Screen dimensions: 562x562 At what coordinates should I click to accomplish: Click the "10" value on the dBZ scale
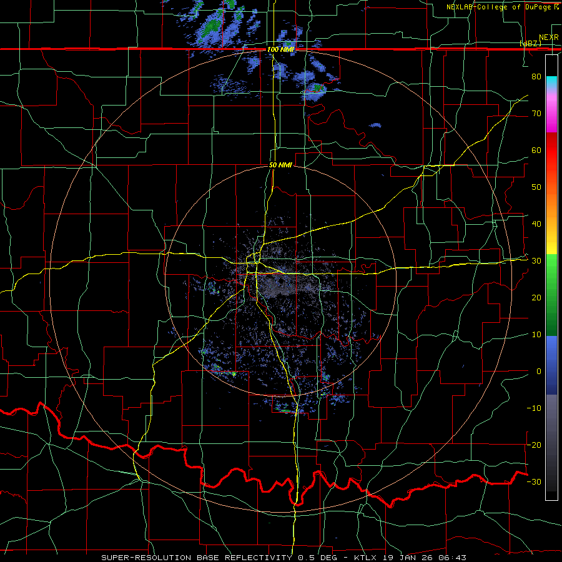coord(536,335)
